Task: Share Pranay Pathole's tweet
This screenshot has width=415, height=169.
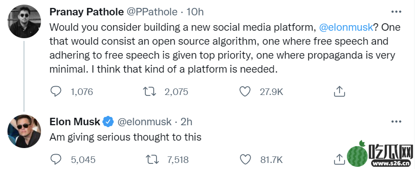Action: (339, 92)
